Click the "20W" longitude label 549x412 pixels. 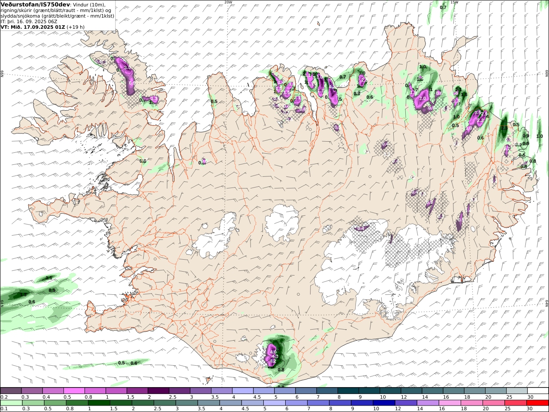tap(228, 2)
